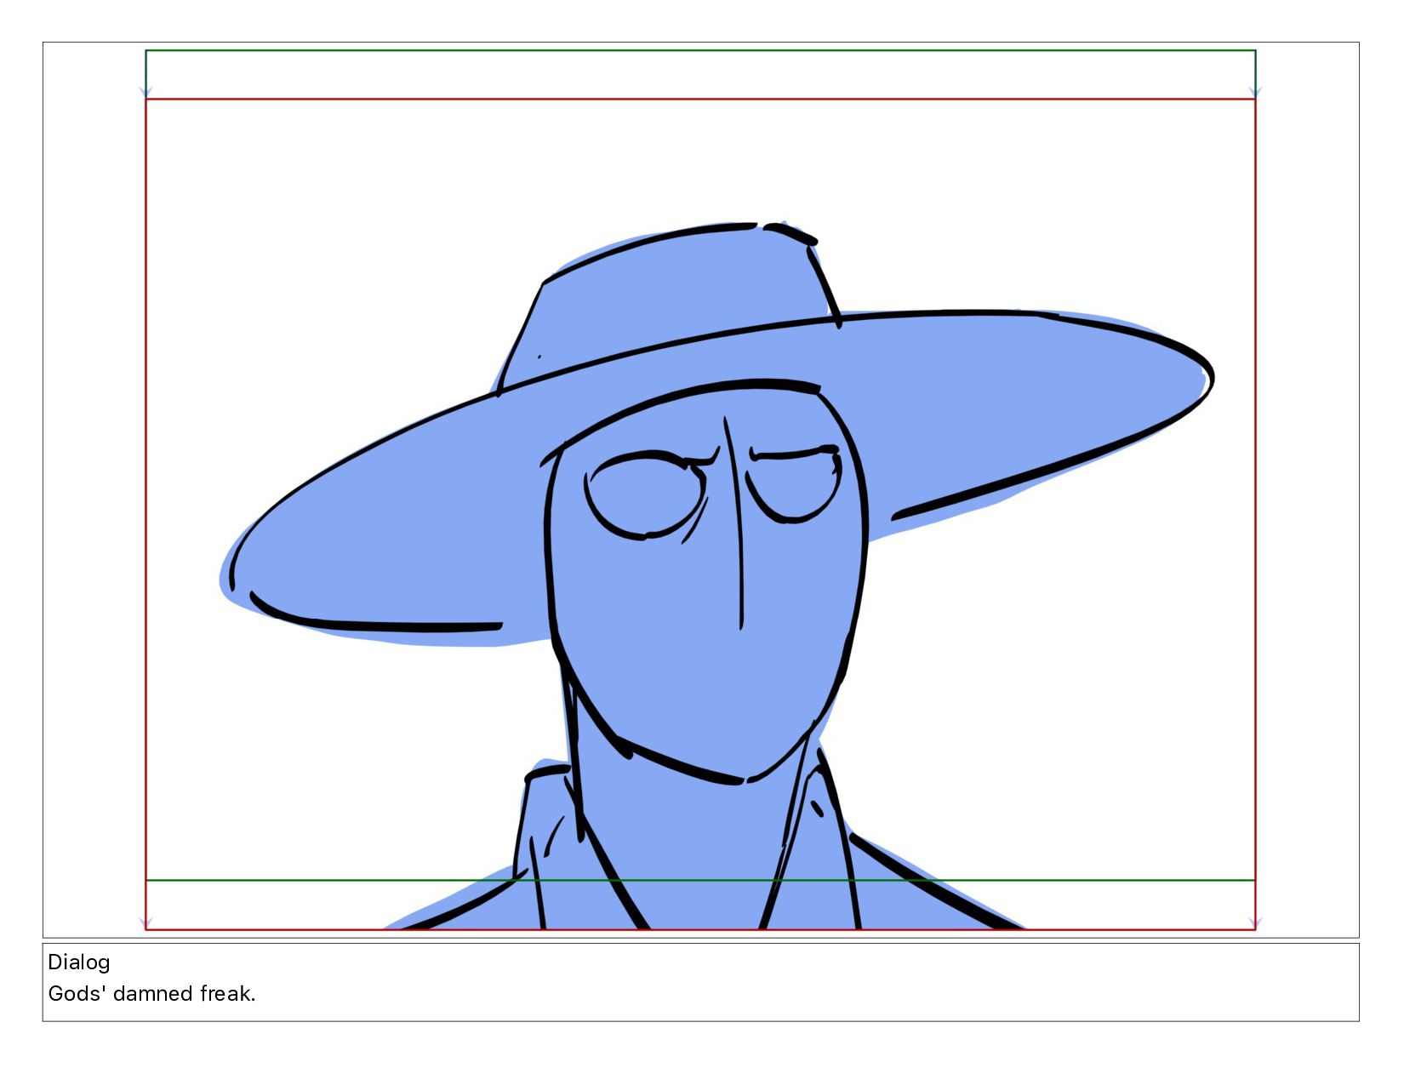Select the storyboard panel drawing thumbnail
The image size is (1404, 1085).
click(700, 490)
